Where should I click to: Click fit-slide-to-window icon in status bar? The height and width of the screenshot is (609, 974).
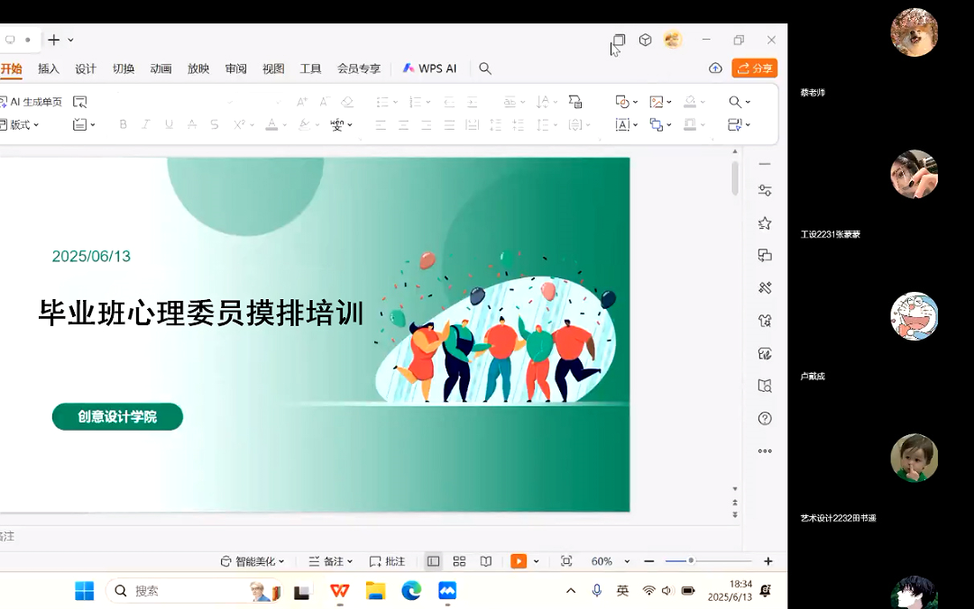(566, 561)
